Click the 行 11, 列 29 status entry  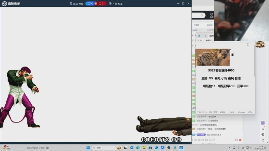tap(201, 112)
